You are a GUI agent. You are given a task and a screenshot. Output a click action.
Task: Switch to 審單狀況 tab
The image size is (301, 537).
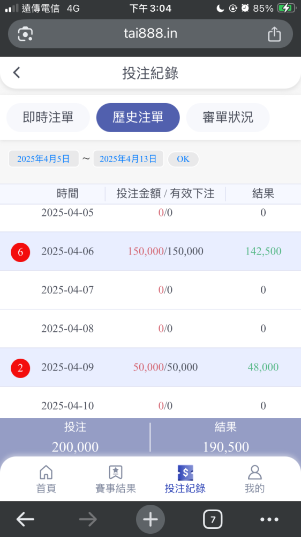(228, 118)
